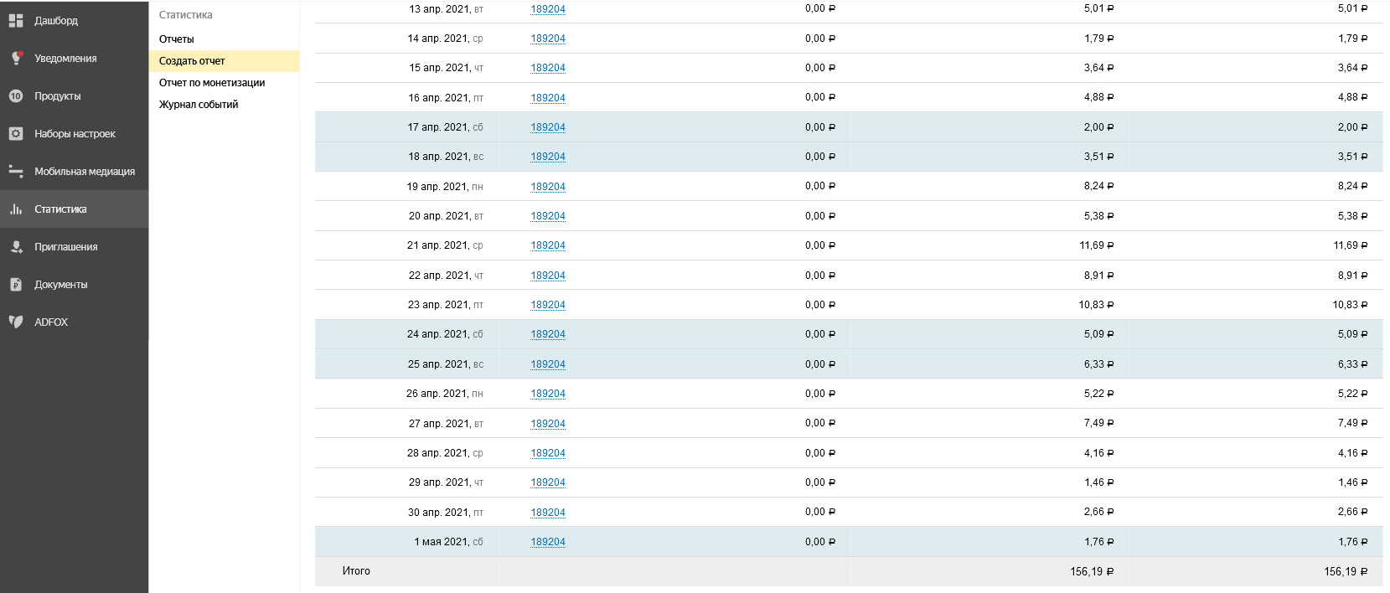Select Создать отчет in the submenu
Screen dimensions: 1390x593
[192, 61]
